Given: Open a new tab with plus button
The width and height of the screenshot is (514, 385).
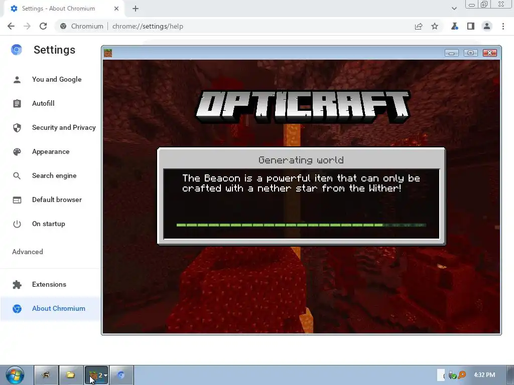Looking at the screenshot, I should pyautogui.click(x=136, y=9).
